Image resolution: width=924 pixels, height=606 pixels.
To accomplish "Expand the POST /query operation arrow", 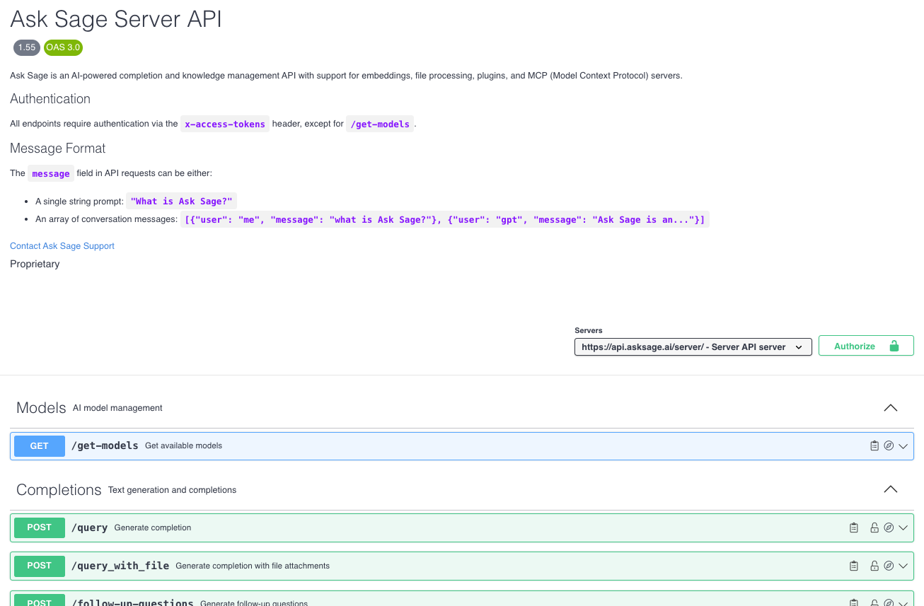I will (903, 528).
